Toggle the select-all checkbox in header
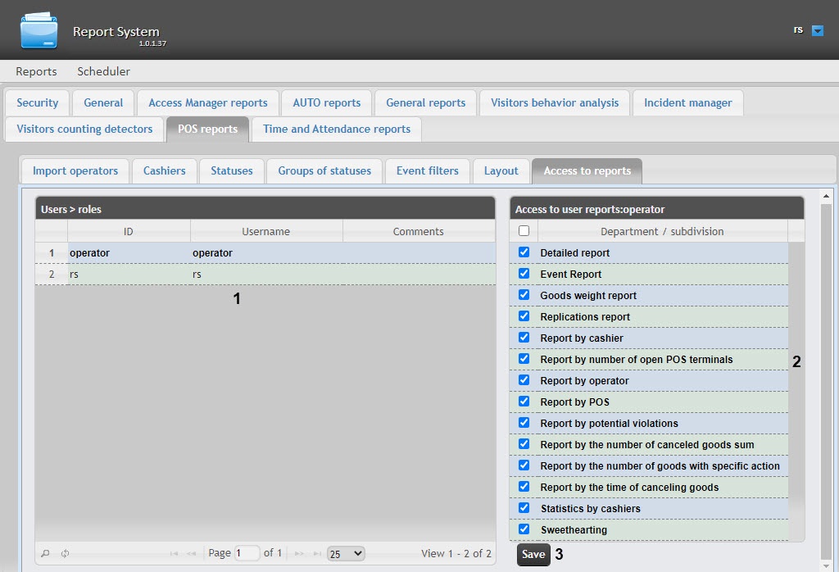The width and height of the screenshot is (839, 572). tap(524, 231)
